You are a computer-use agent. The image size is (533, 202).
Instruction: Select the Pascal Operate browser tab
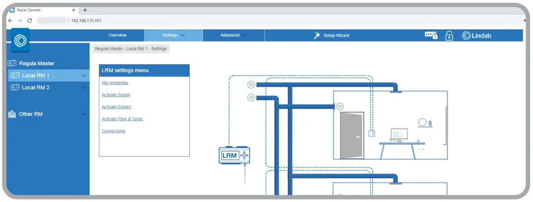point(43,10)
